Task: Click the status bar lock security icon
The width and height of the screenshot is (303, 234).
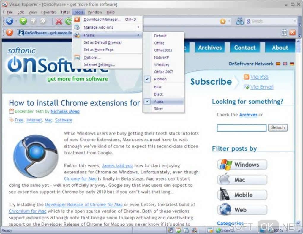Action: coord(194,230)
